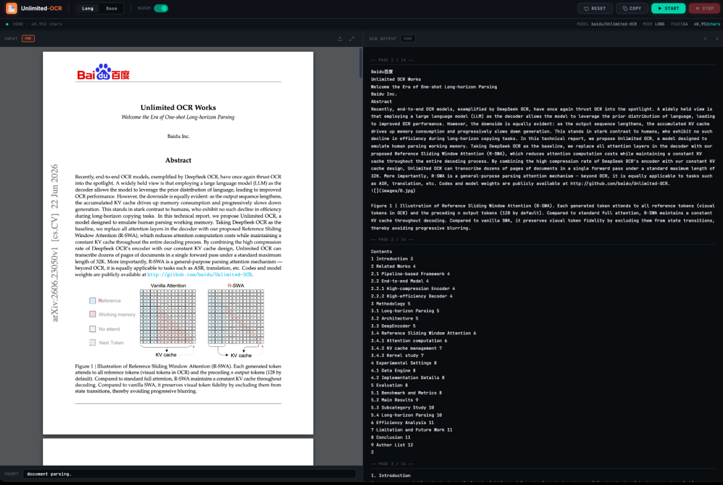Click the PDF preview vertical scrollbar
Image resolution: width=723 pixels, height=485 pixels.
tap(361, 63)
